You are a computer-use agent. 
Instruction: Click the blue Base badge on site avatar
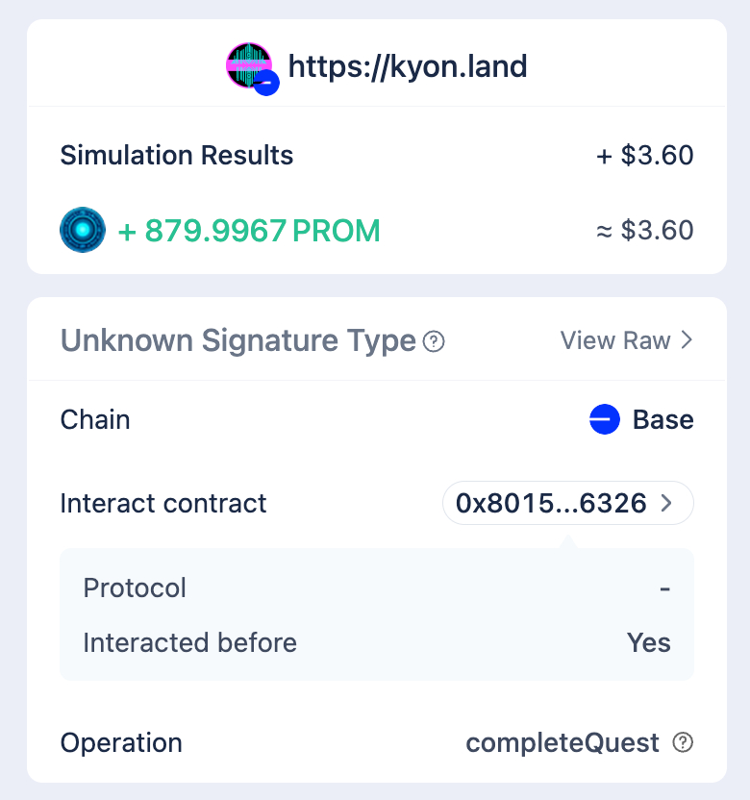267,84
